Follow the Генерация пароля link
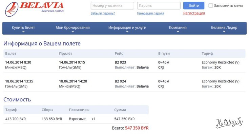Viewport: 249px width, 135px height. pyautogui.click(x=150, y=13)
